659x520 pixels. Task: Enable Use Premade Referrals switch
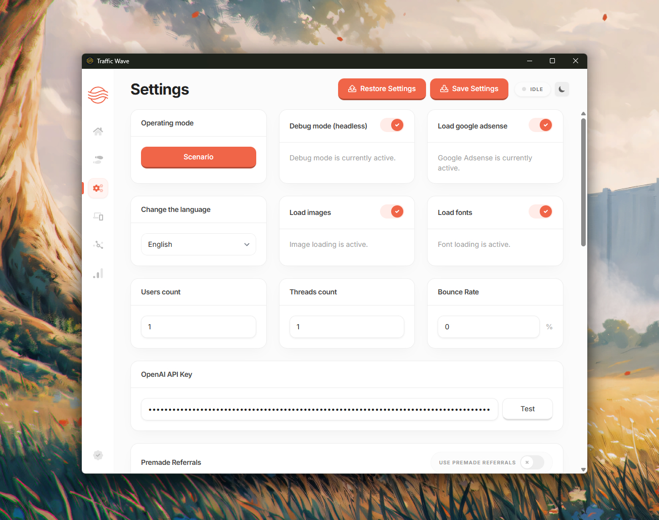[532, 462]
